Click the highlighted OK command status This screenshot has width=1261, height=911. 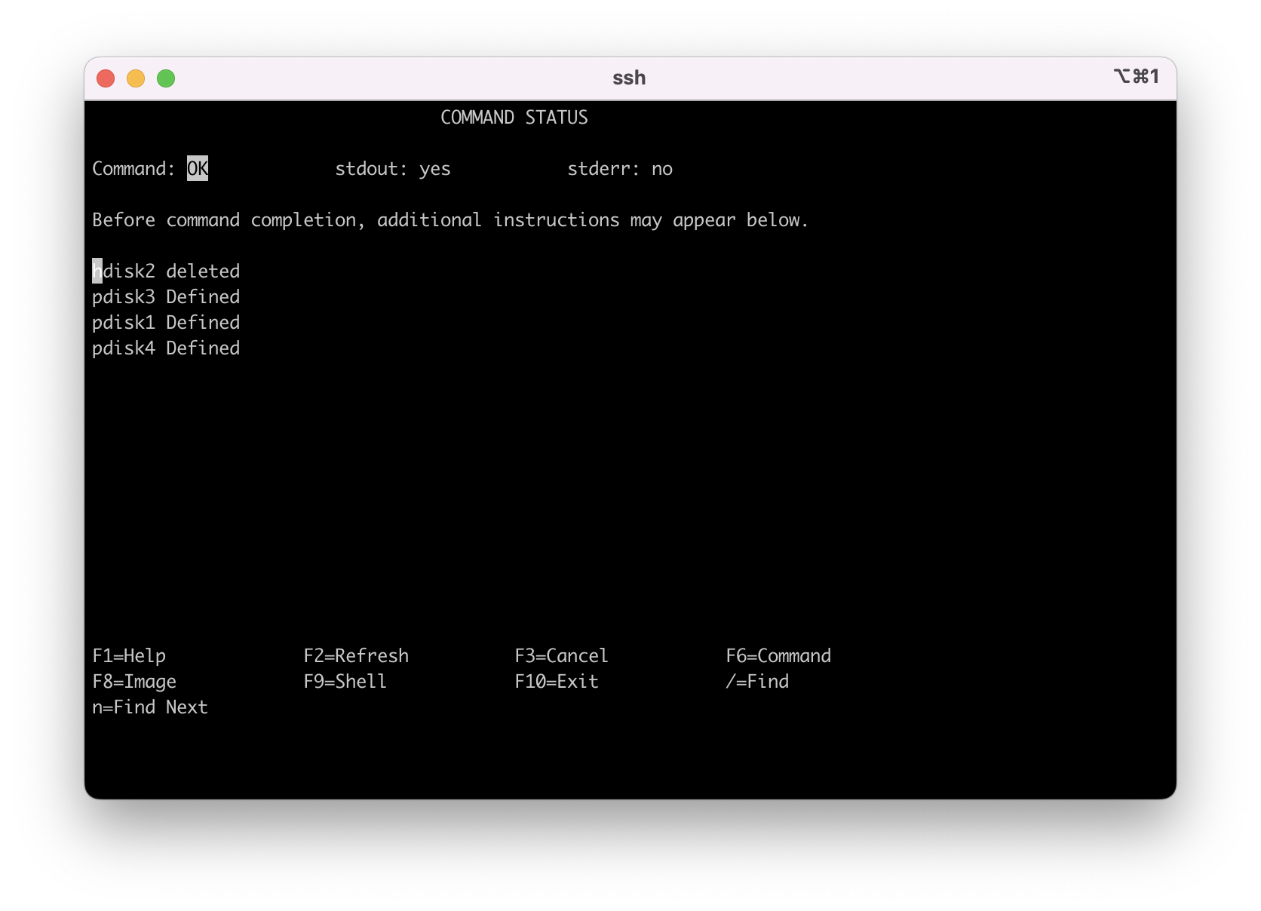(198, 168)
